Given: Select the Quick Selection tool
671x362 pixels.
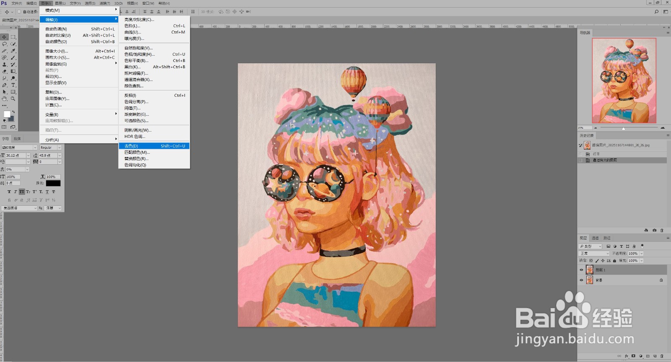Looking at the screenshot, I should 13,44.
